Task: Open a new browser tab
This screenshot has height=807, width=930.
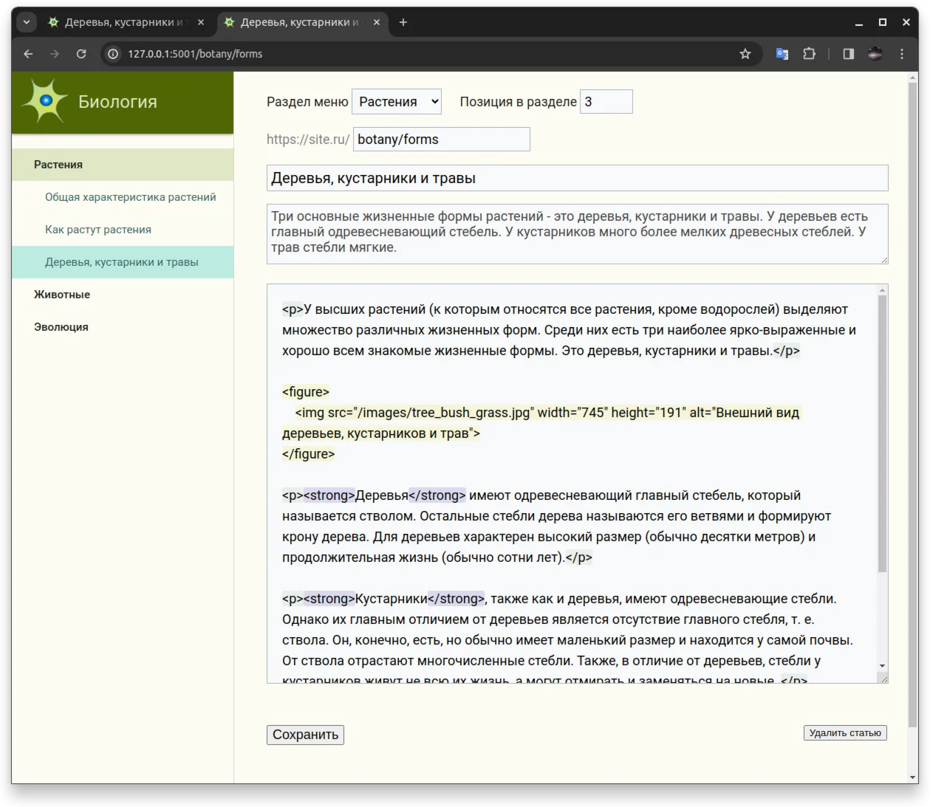Action: 403,22
